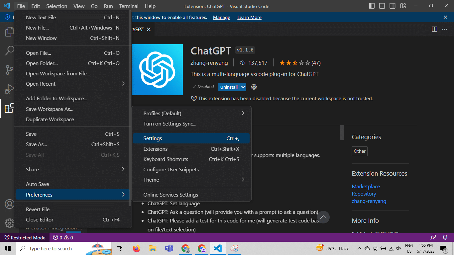The height and width of the screenshot is (255, 454).
Task: Open the Terminal menu
Action: click(x=129, y=6)
